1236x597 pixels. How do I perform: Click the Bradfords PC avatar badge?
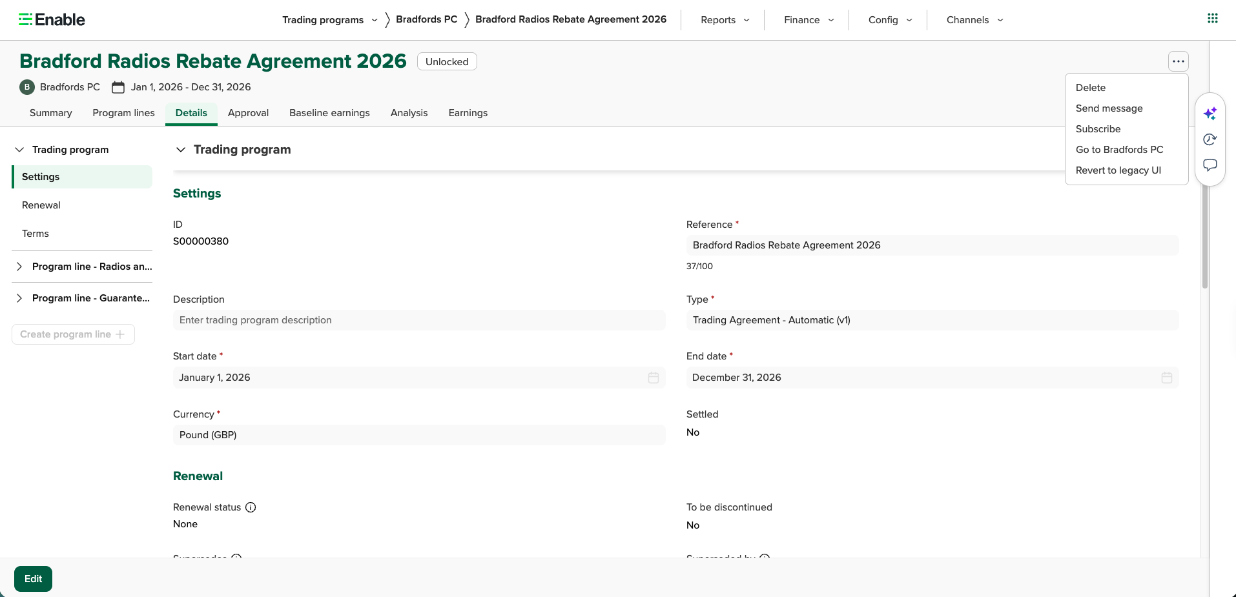(x=27, y=87)
